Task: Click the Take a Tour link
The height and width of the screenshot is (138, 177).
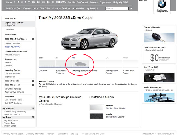Action: pos(10,123)
